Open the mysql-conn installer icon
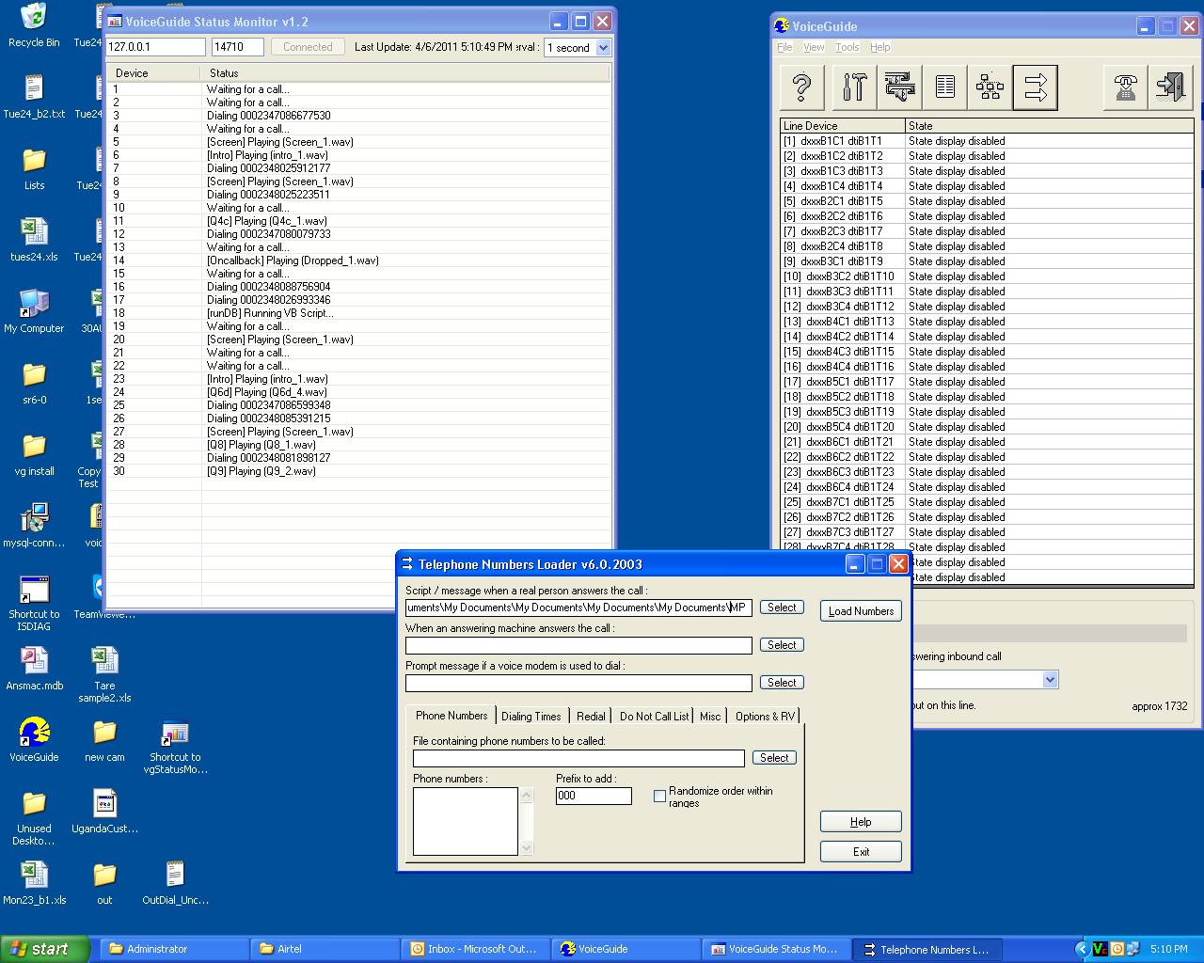Image resolution: width=1204 pixels, height=963 pixels. coord(34,526)
